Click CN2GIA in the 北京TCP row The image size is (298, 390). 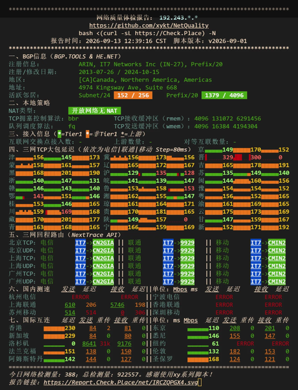tap(103, 242)
